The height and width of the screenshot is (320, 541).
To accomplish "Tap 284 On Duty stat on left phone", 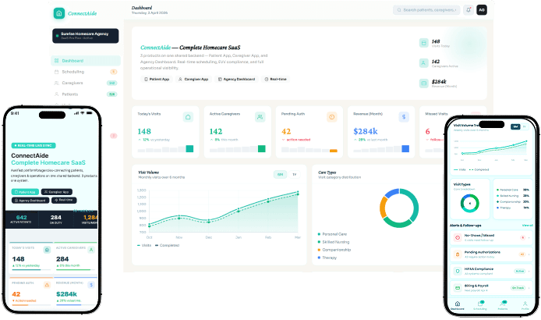I will pos(55,219).
